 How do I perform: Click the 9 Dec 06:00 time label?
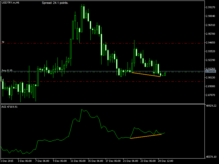click(x=60, y=161)
